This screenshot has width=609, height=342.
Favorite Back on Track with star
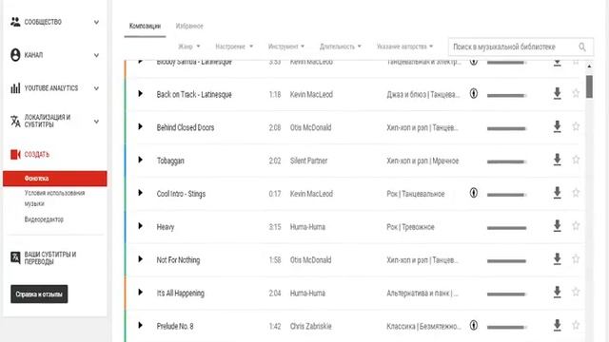576,93
